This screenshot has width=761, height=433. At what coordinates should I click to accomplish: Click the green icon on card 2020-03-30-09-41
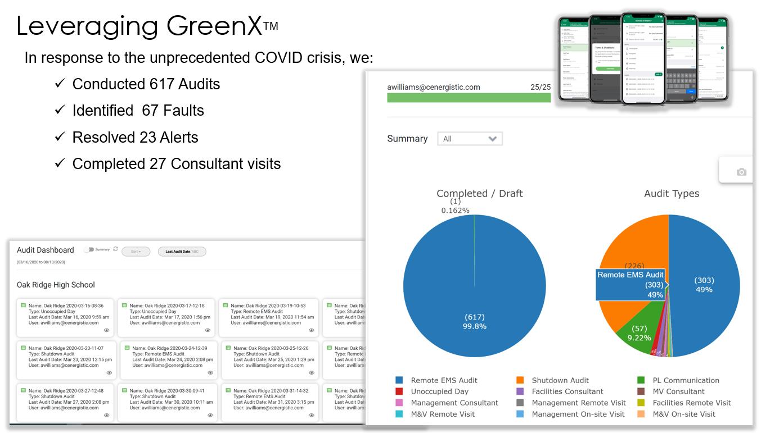124,390
